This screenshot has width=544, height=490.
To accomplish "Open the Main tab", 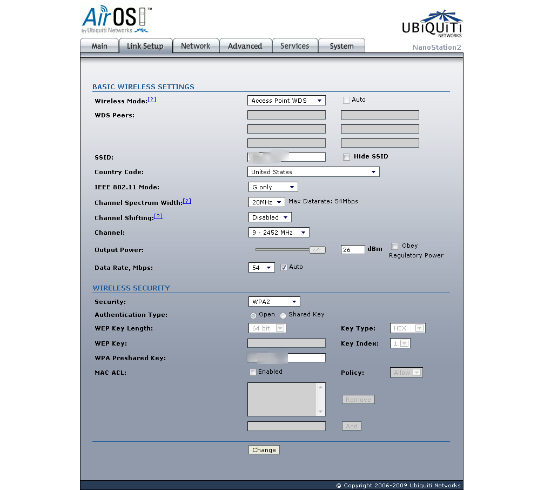I will 99,46.
